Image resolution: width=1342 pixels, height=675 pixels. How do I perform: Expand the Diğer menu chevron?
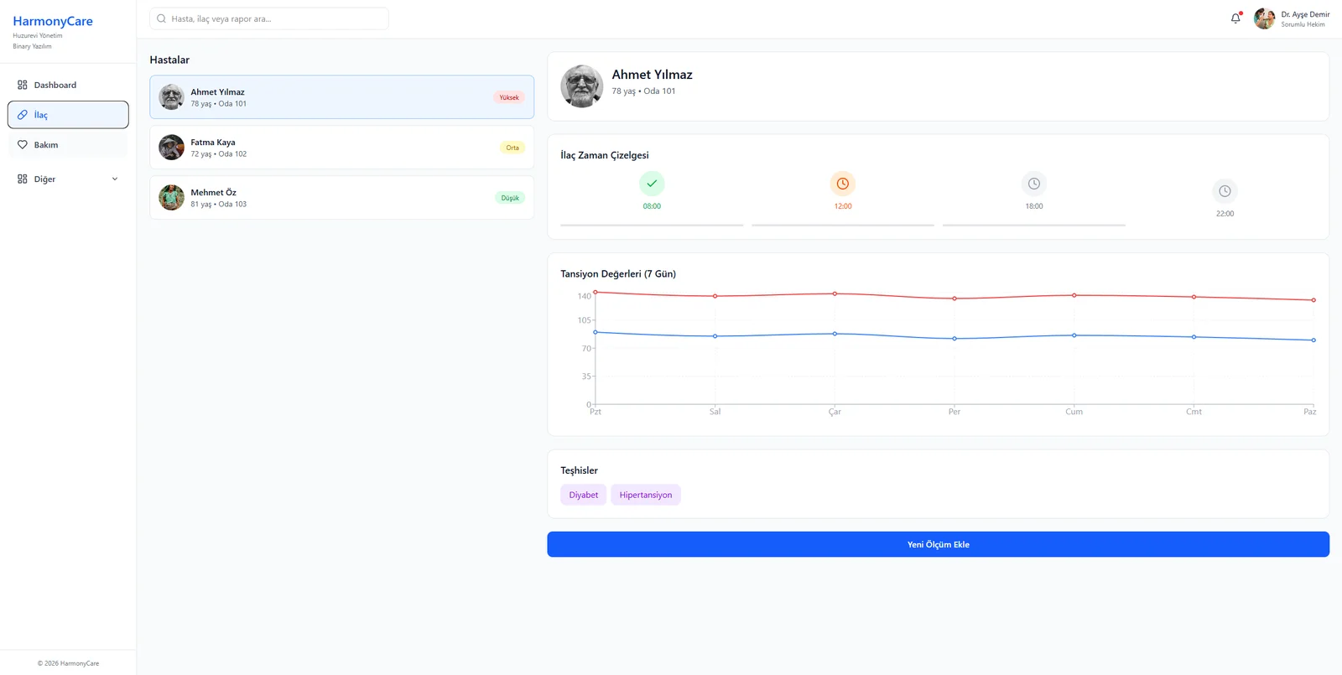tap(115, 179)
